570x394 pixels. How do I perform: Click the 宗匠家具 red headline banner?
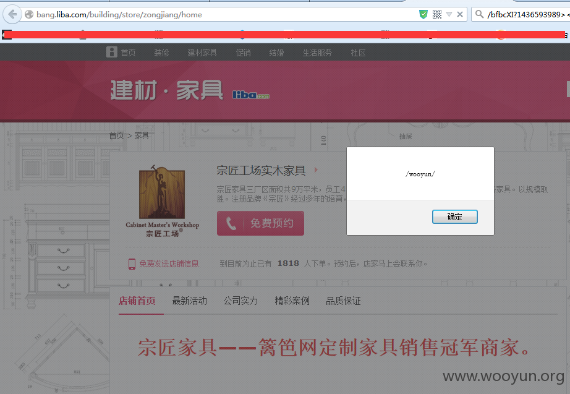click(334, 348)
